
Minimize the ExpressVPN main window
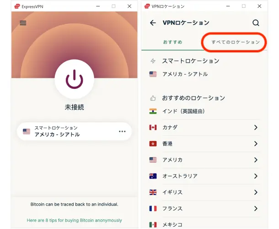coord(98,6)
